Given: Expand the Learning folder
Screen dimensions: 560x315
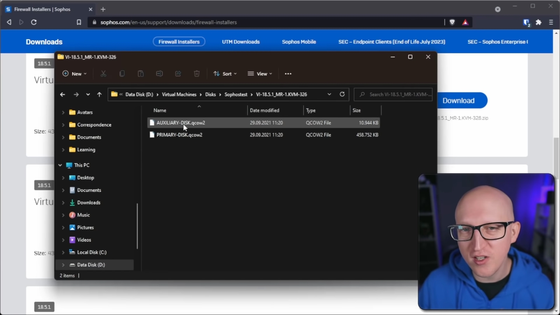Looking at the screenshot, I should pyautogui.click(x=63, y=150).
